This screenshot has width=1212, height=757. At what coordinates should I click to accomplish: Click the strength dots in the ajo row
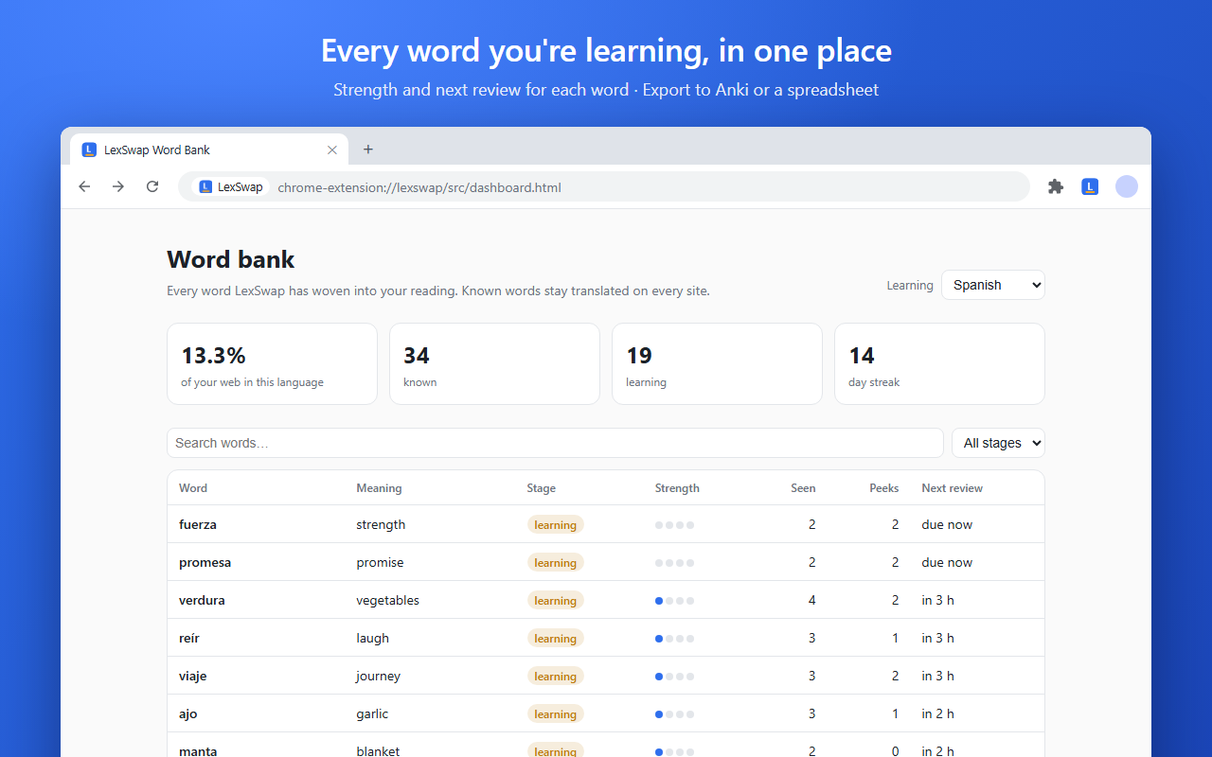click(675, 713)
